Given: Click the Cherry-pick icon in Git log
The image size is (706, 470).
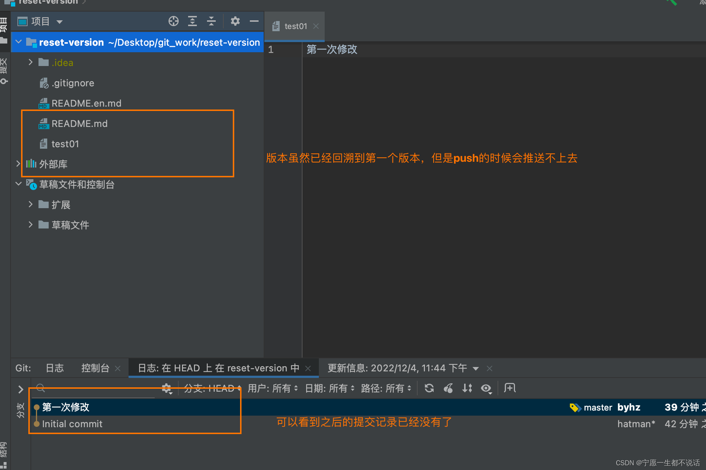Looking at the screenshot, I should click(x=449, y=388).
